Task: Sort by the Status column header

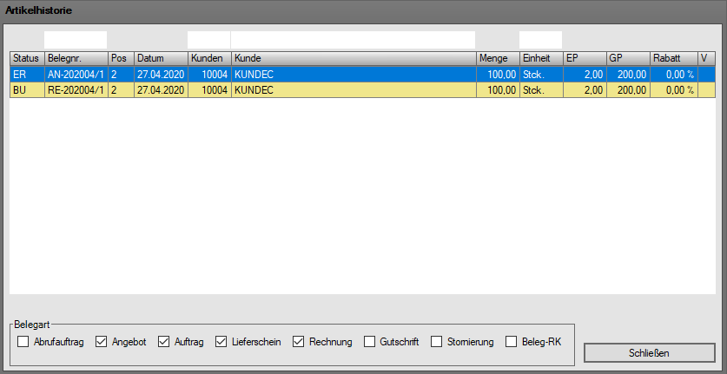Action: [26, 56]
